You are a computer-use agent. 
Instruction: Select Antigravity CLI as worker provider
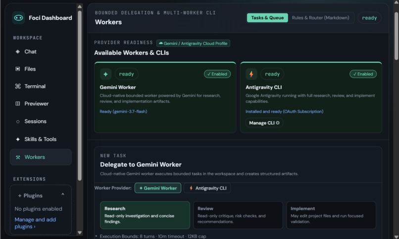(207, 188)
